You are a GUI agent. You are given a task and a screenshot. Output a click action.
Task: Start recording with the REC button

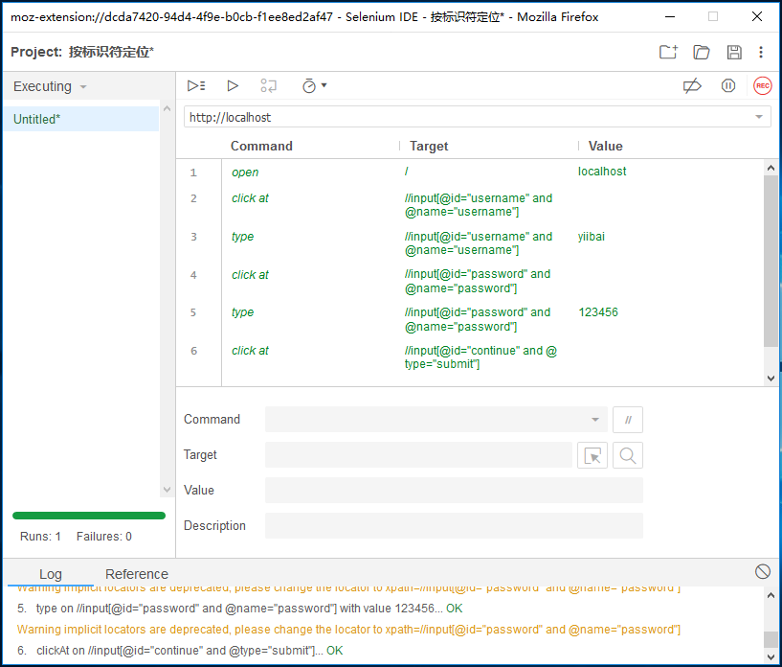(x=763, y=86)
